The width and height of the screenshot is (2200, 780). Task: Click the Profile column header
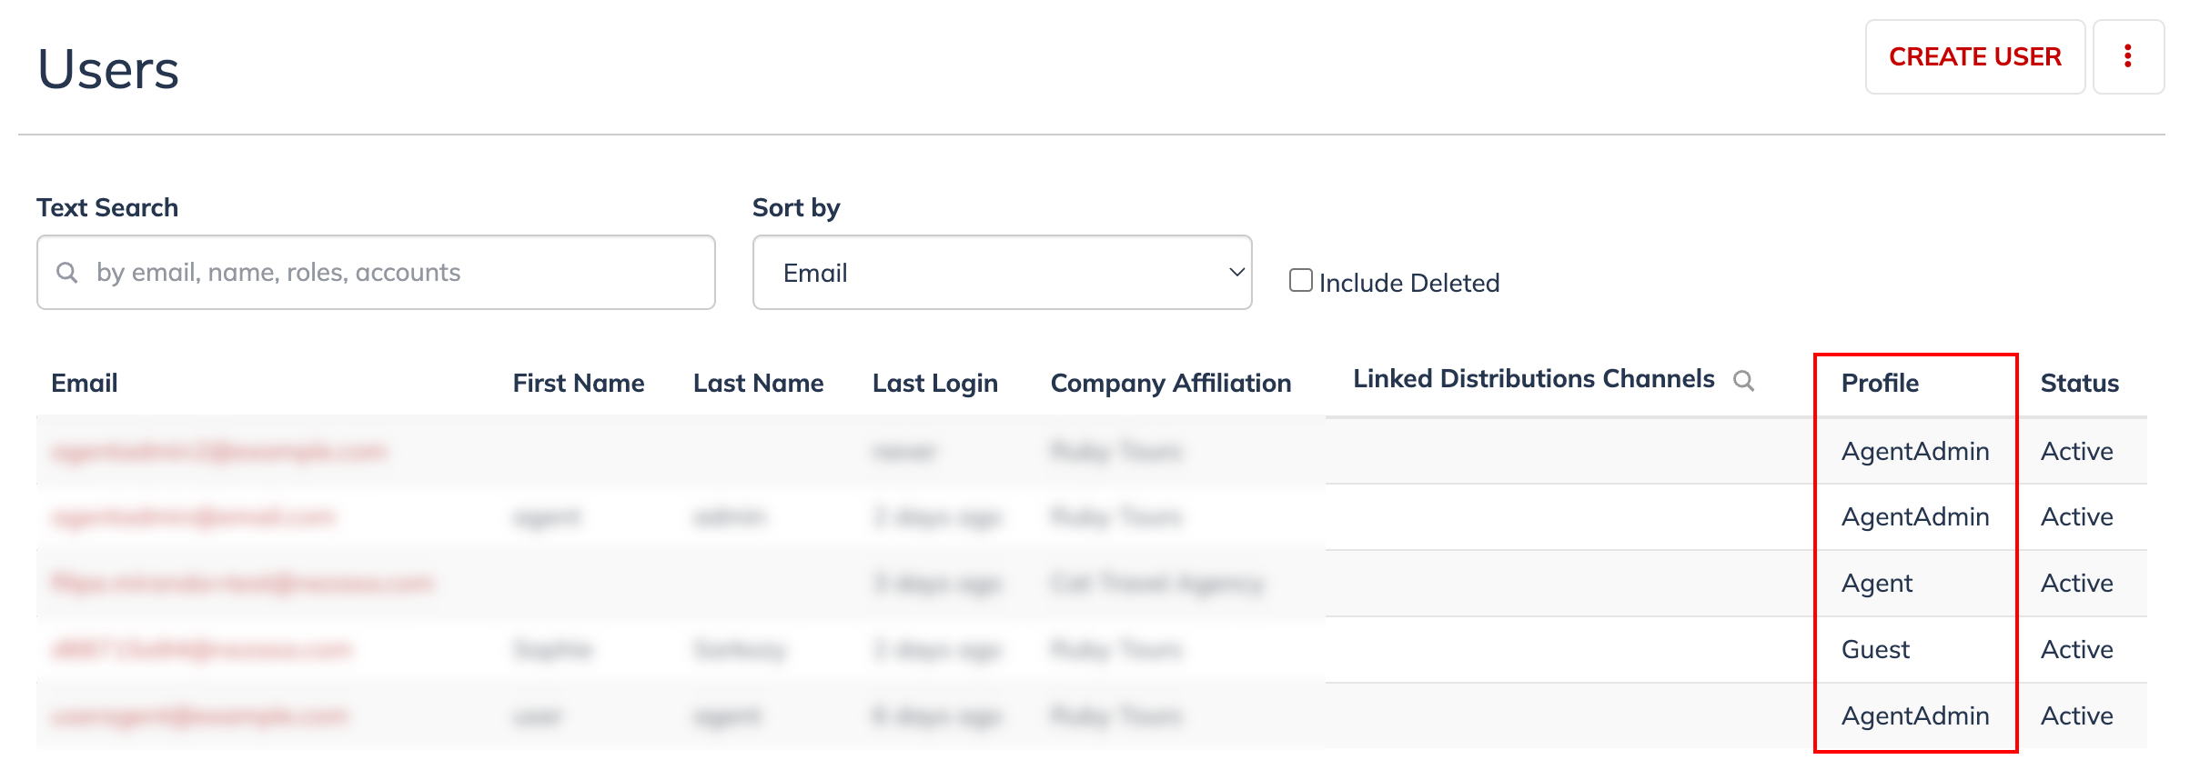click(1880, 384)
